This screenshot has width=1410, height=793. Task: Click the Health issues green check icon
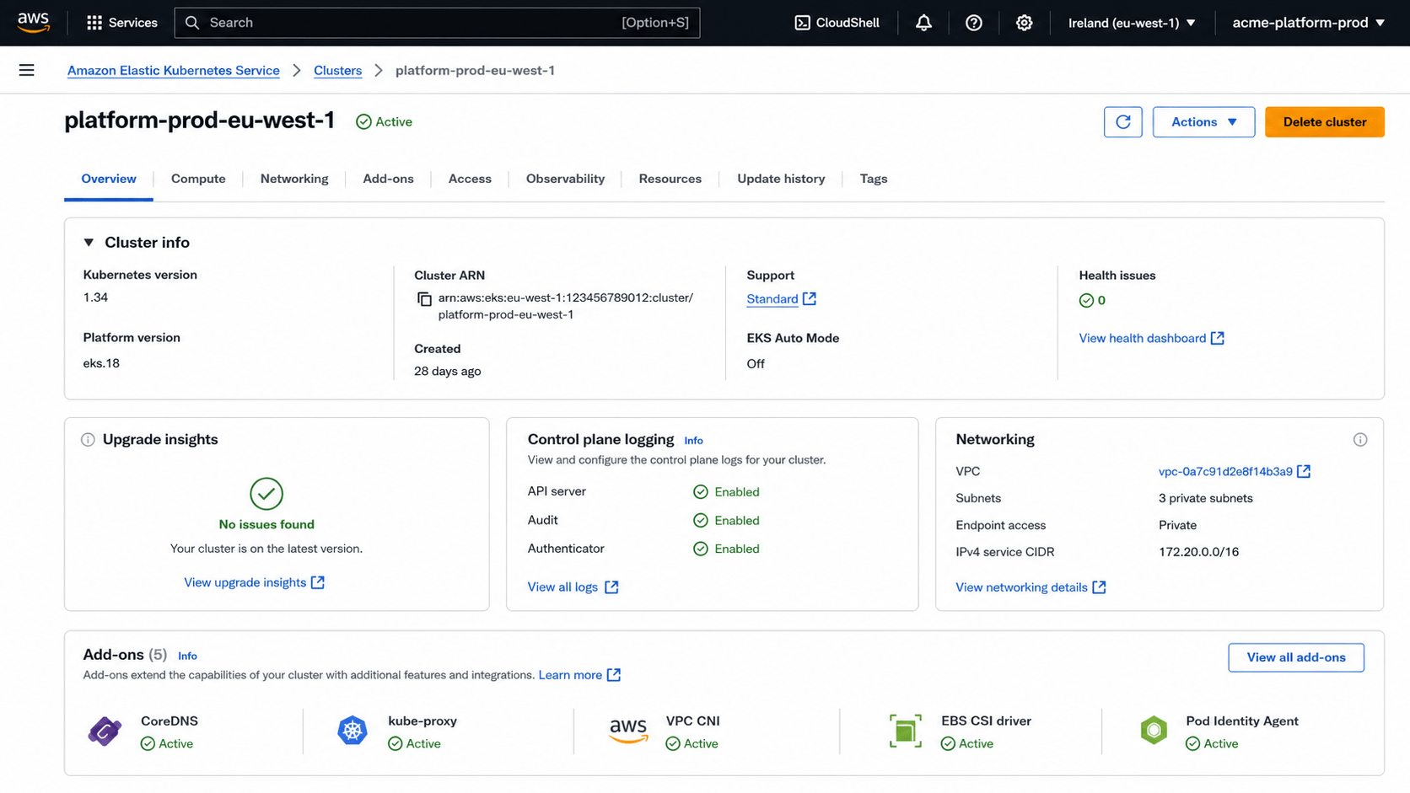tap(1086, 301)
